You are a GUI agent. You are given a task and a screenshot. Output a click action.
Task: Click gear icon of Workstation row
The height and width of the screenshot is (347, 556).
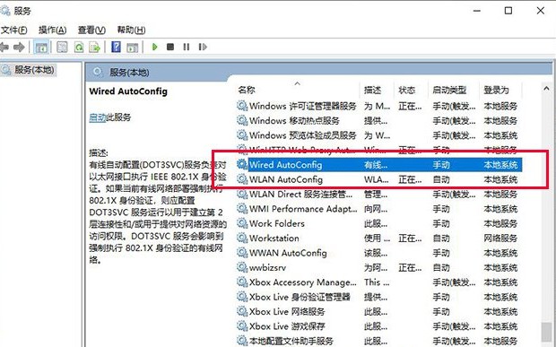(242, 239)
